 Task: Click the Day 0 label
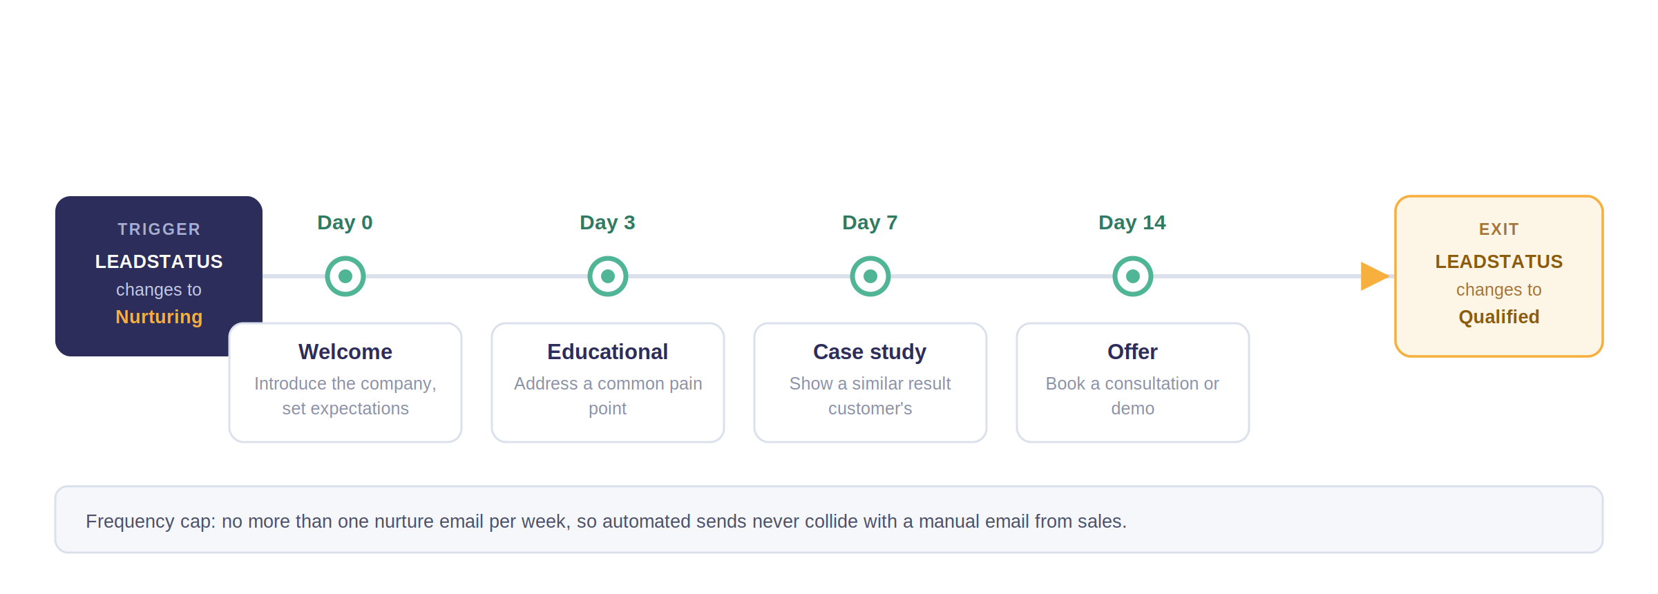click(x=345, y=222)
